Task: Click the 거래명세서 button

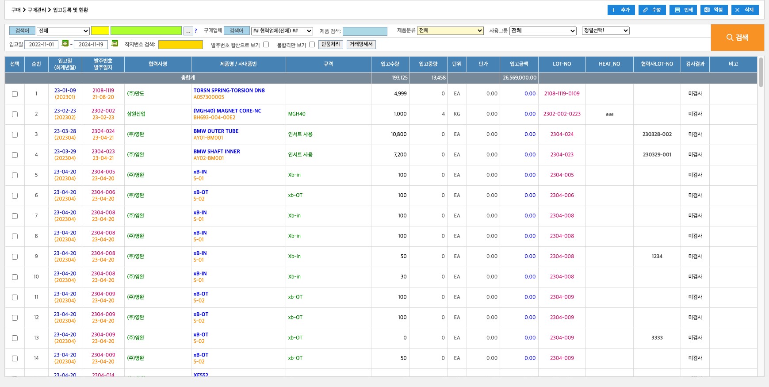Action: [361, 44]
